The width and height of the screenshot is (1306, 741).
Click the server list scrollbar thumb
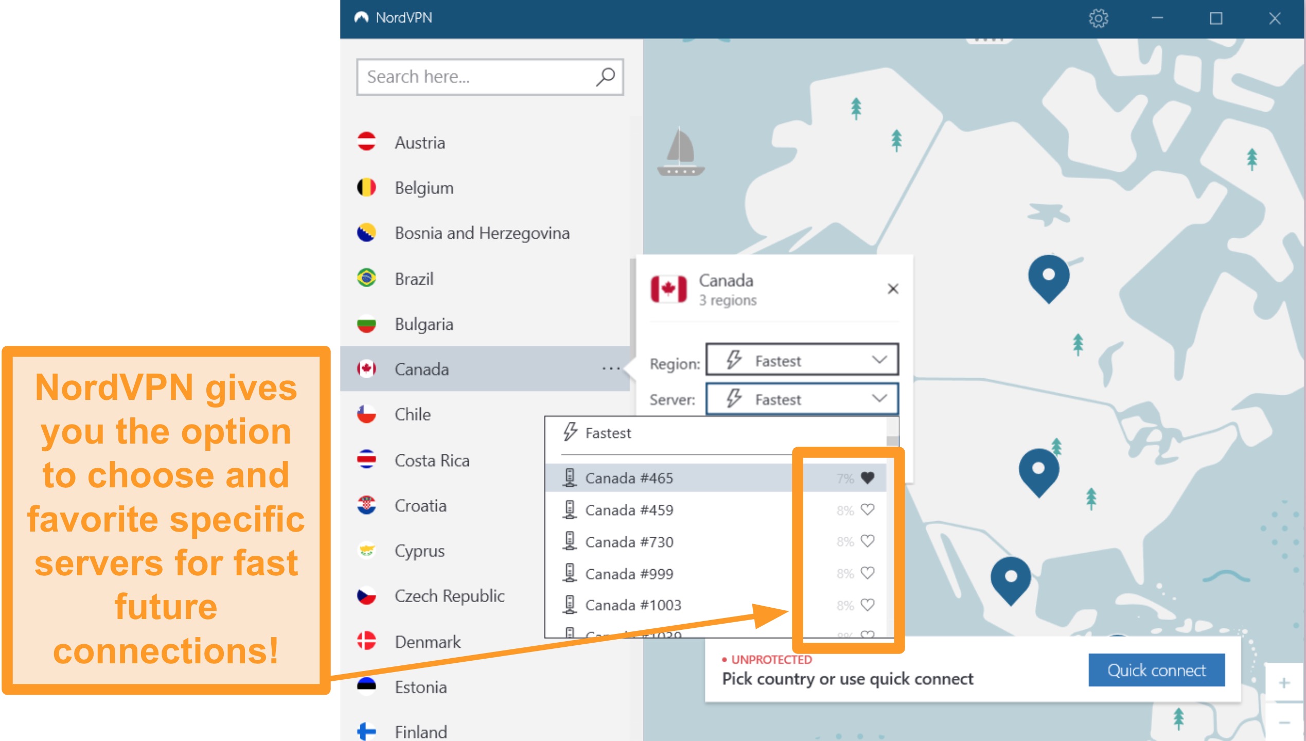[893, 442]
